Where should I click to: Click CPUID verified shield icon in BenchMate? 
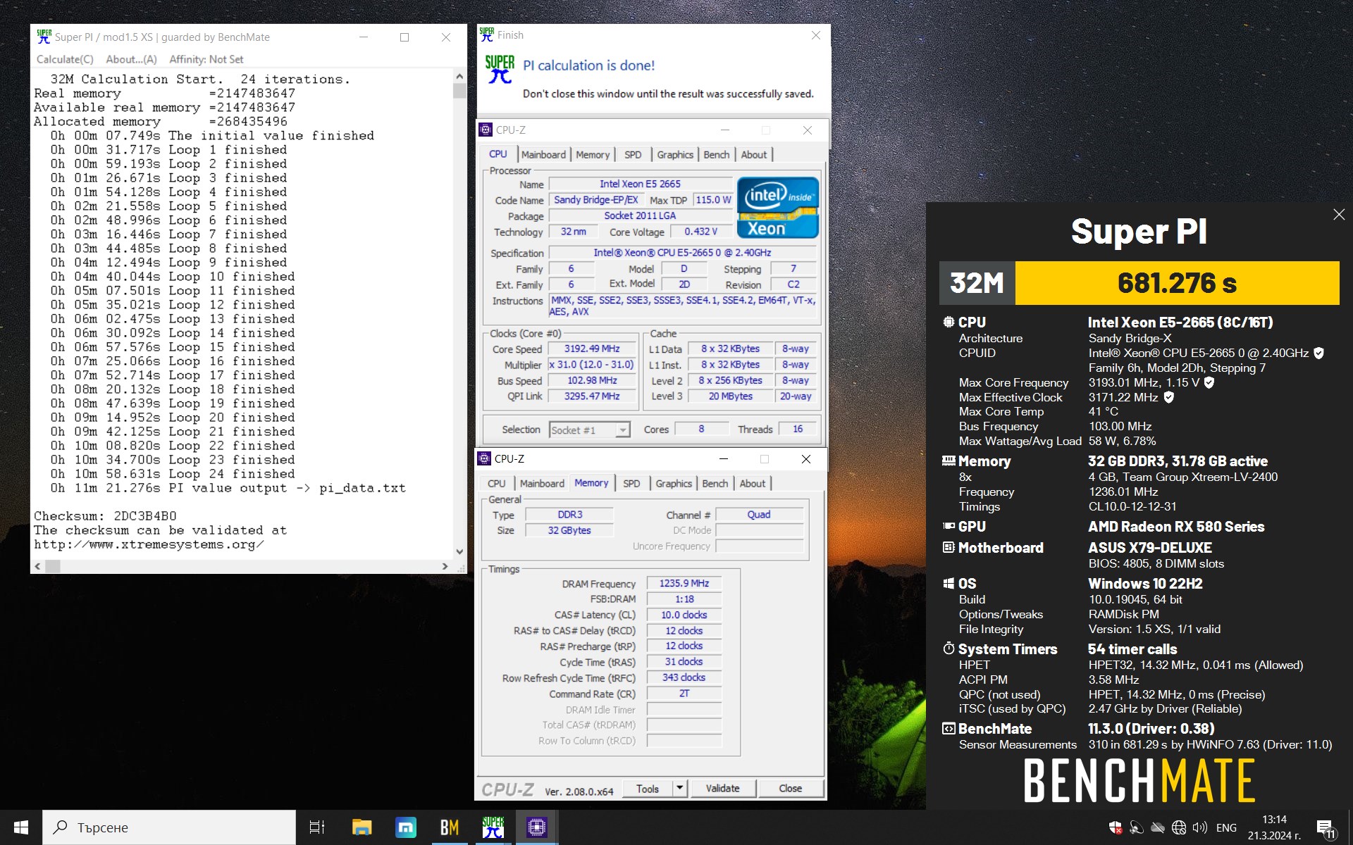pos(1319,353)
